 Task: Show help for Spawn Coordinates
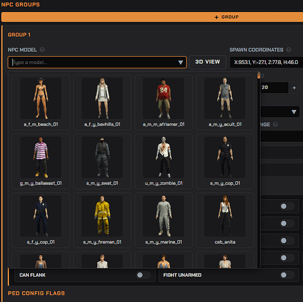pyautogui.click(x=289, y=50)
